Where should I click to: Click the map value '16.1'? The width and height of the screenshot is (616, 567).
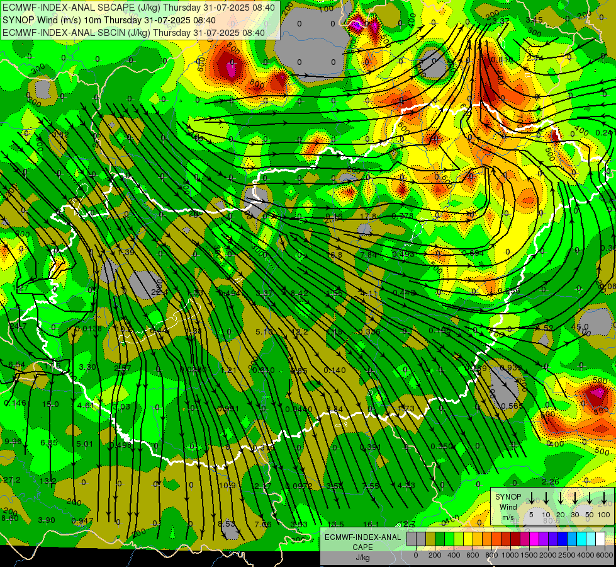371,524
